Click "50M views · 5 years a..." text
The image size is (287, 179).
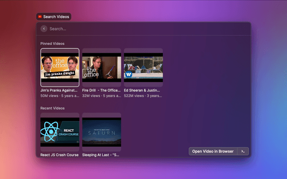(x=60, y=96)
